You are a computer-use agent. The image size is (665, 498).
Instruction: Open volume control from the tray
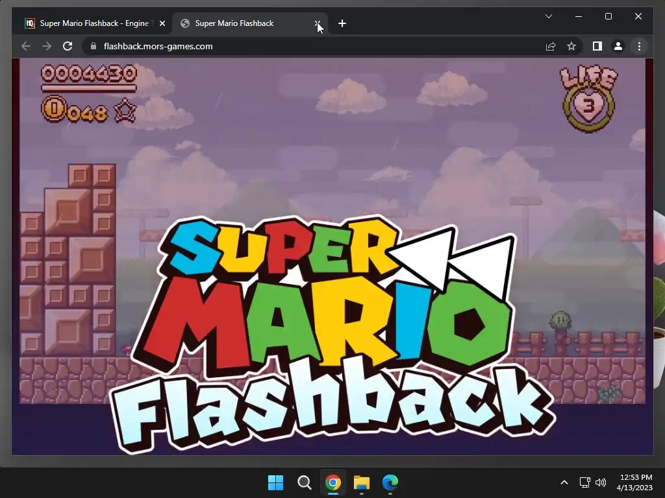point(601,482)
